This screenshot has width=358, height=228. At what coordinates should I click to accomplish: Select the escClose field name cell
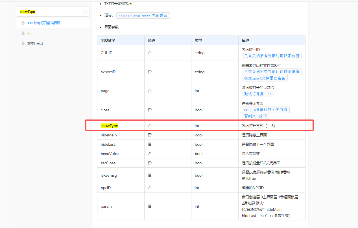[108, 163]
